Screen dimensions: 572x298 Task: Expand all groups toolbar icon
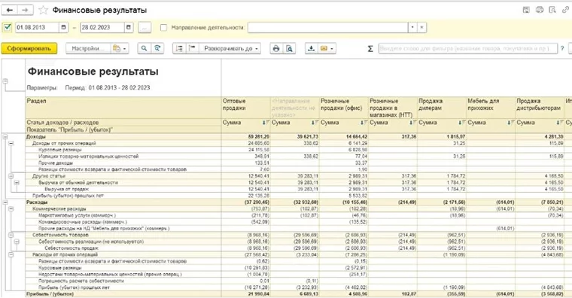pyautogui.click(x=179, y=48)
